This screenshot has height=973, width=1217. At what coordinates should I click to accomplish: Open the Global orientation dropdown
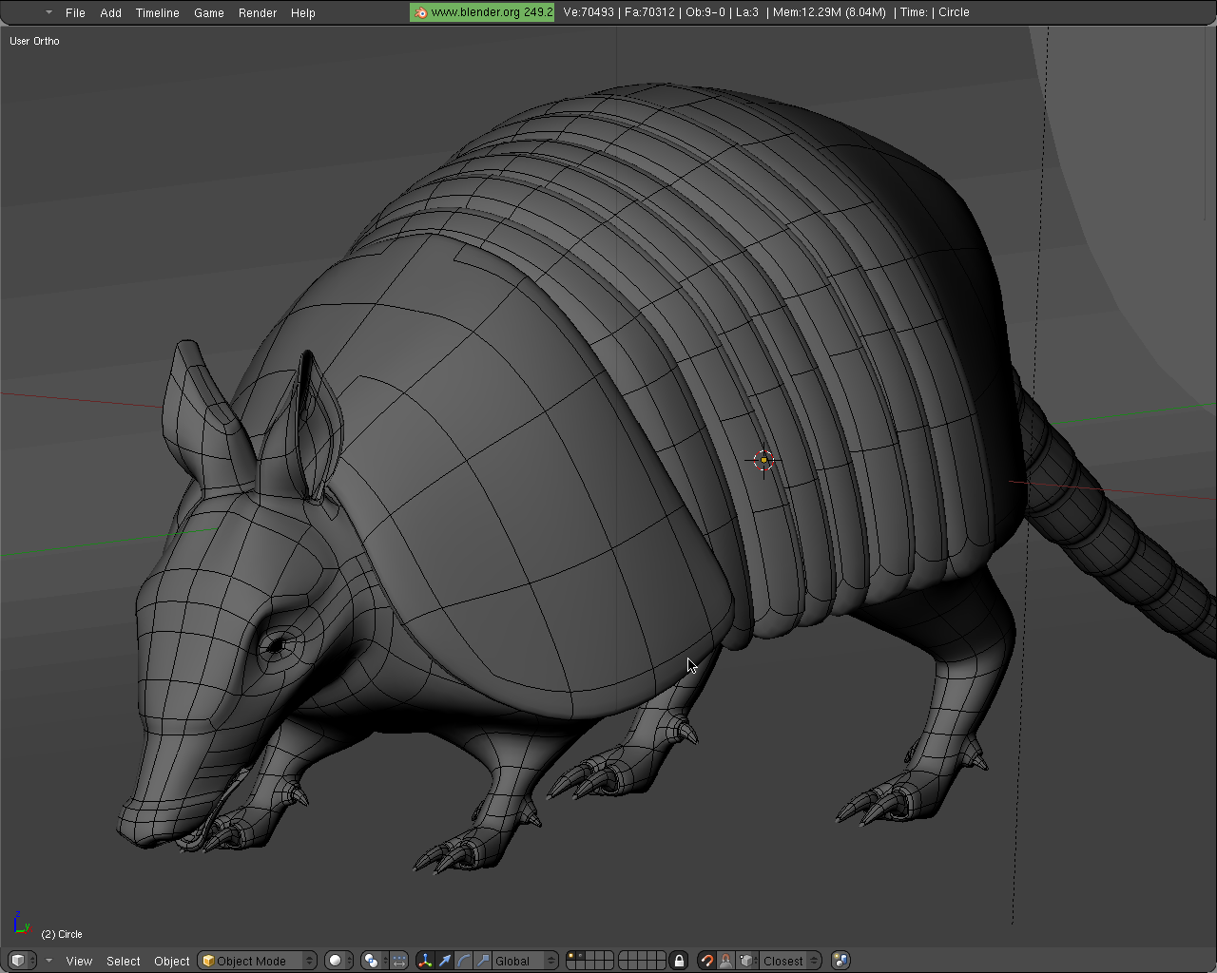point(525,961)
